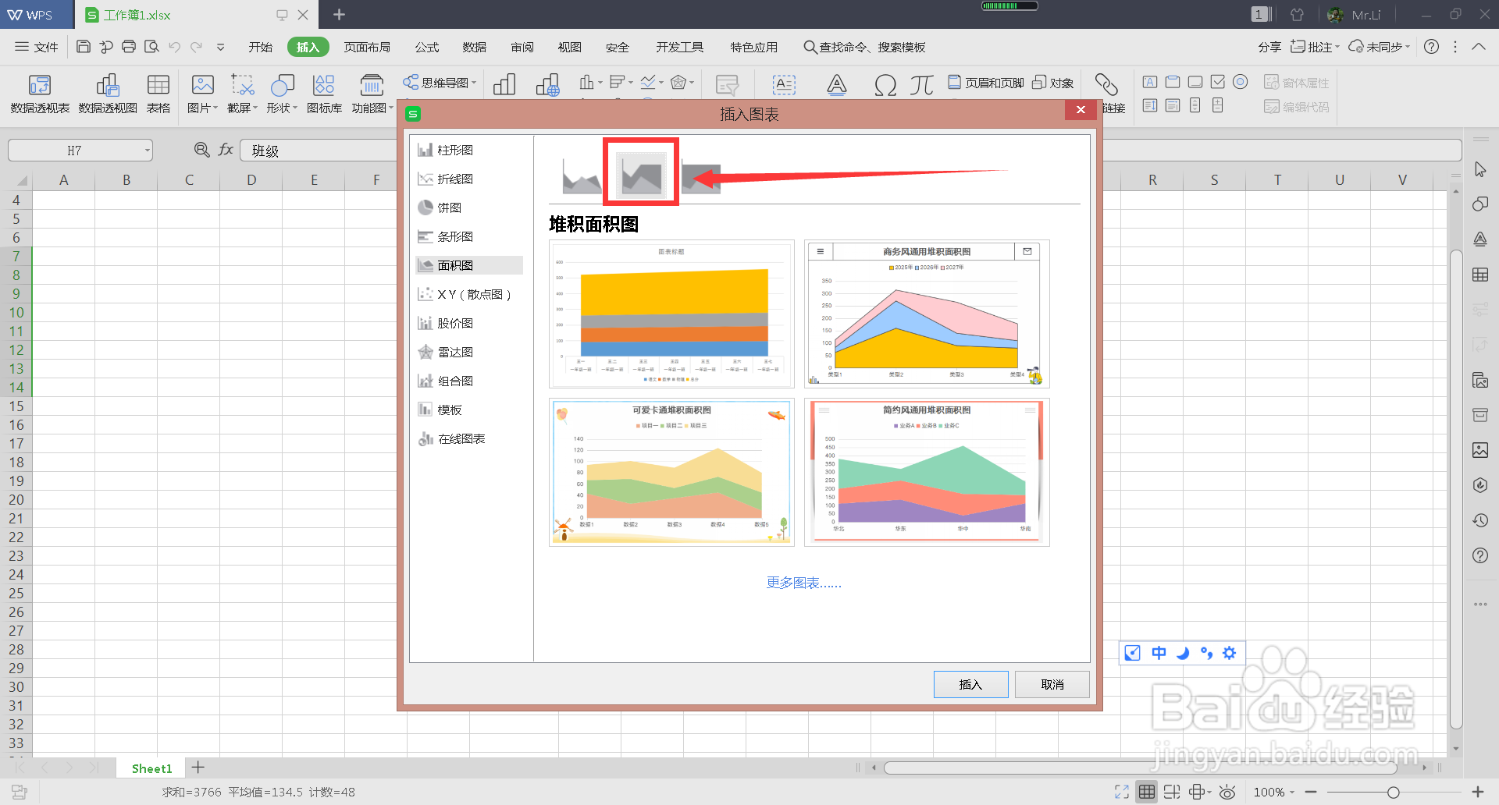Choose the 商务风通用堆积面积图 template thumbnail
1499x805 pixels.
(x=927, y=314)
